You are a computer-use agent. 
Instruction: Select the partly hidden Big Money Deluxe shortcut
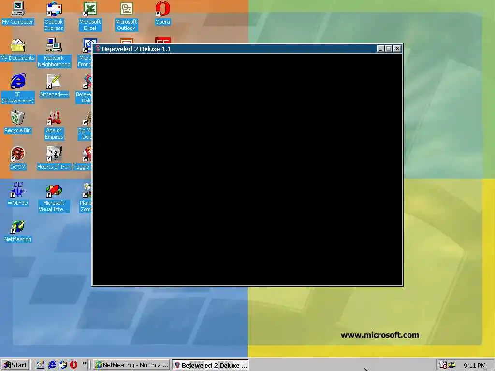[x=85, y=125]
